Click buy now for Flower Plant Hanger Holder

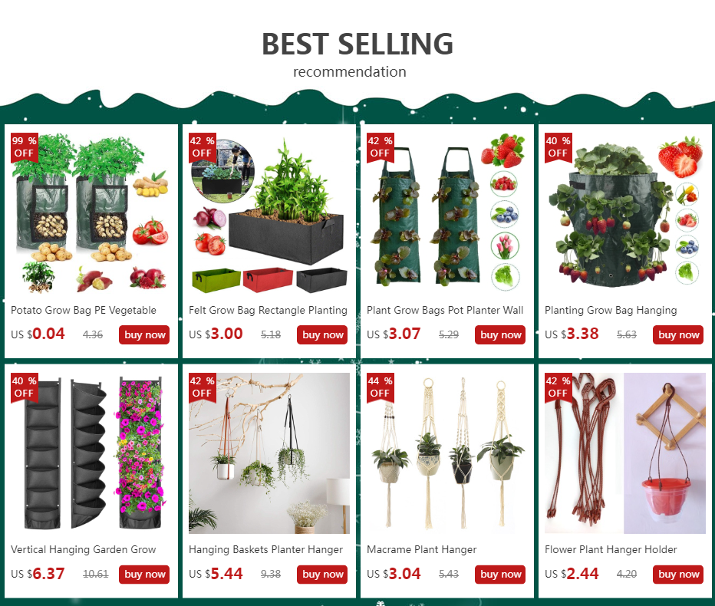[677, 574]
